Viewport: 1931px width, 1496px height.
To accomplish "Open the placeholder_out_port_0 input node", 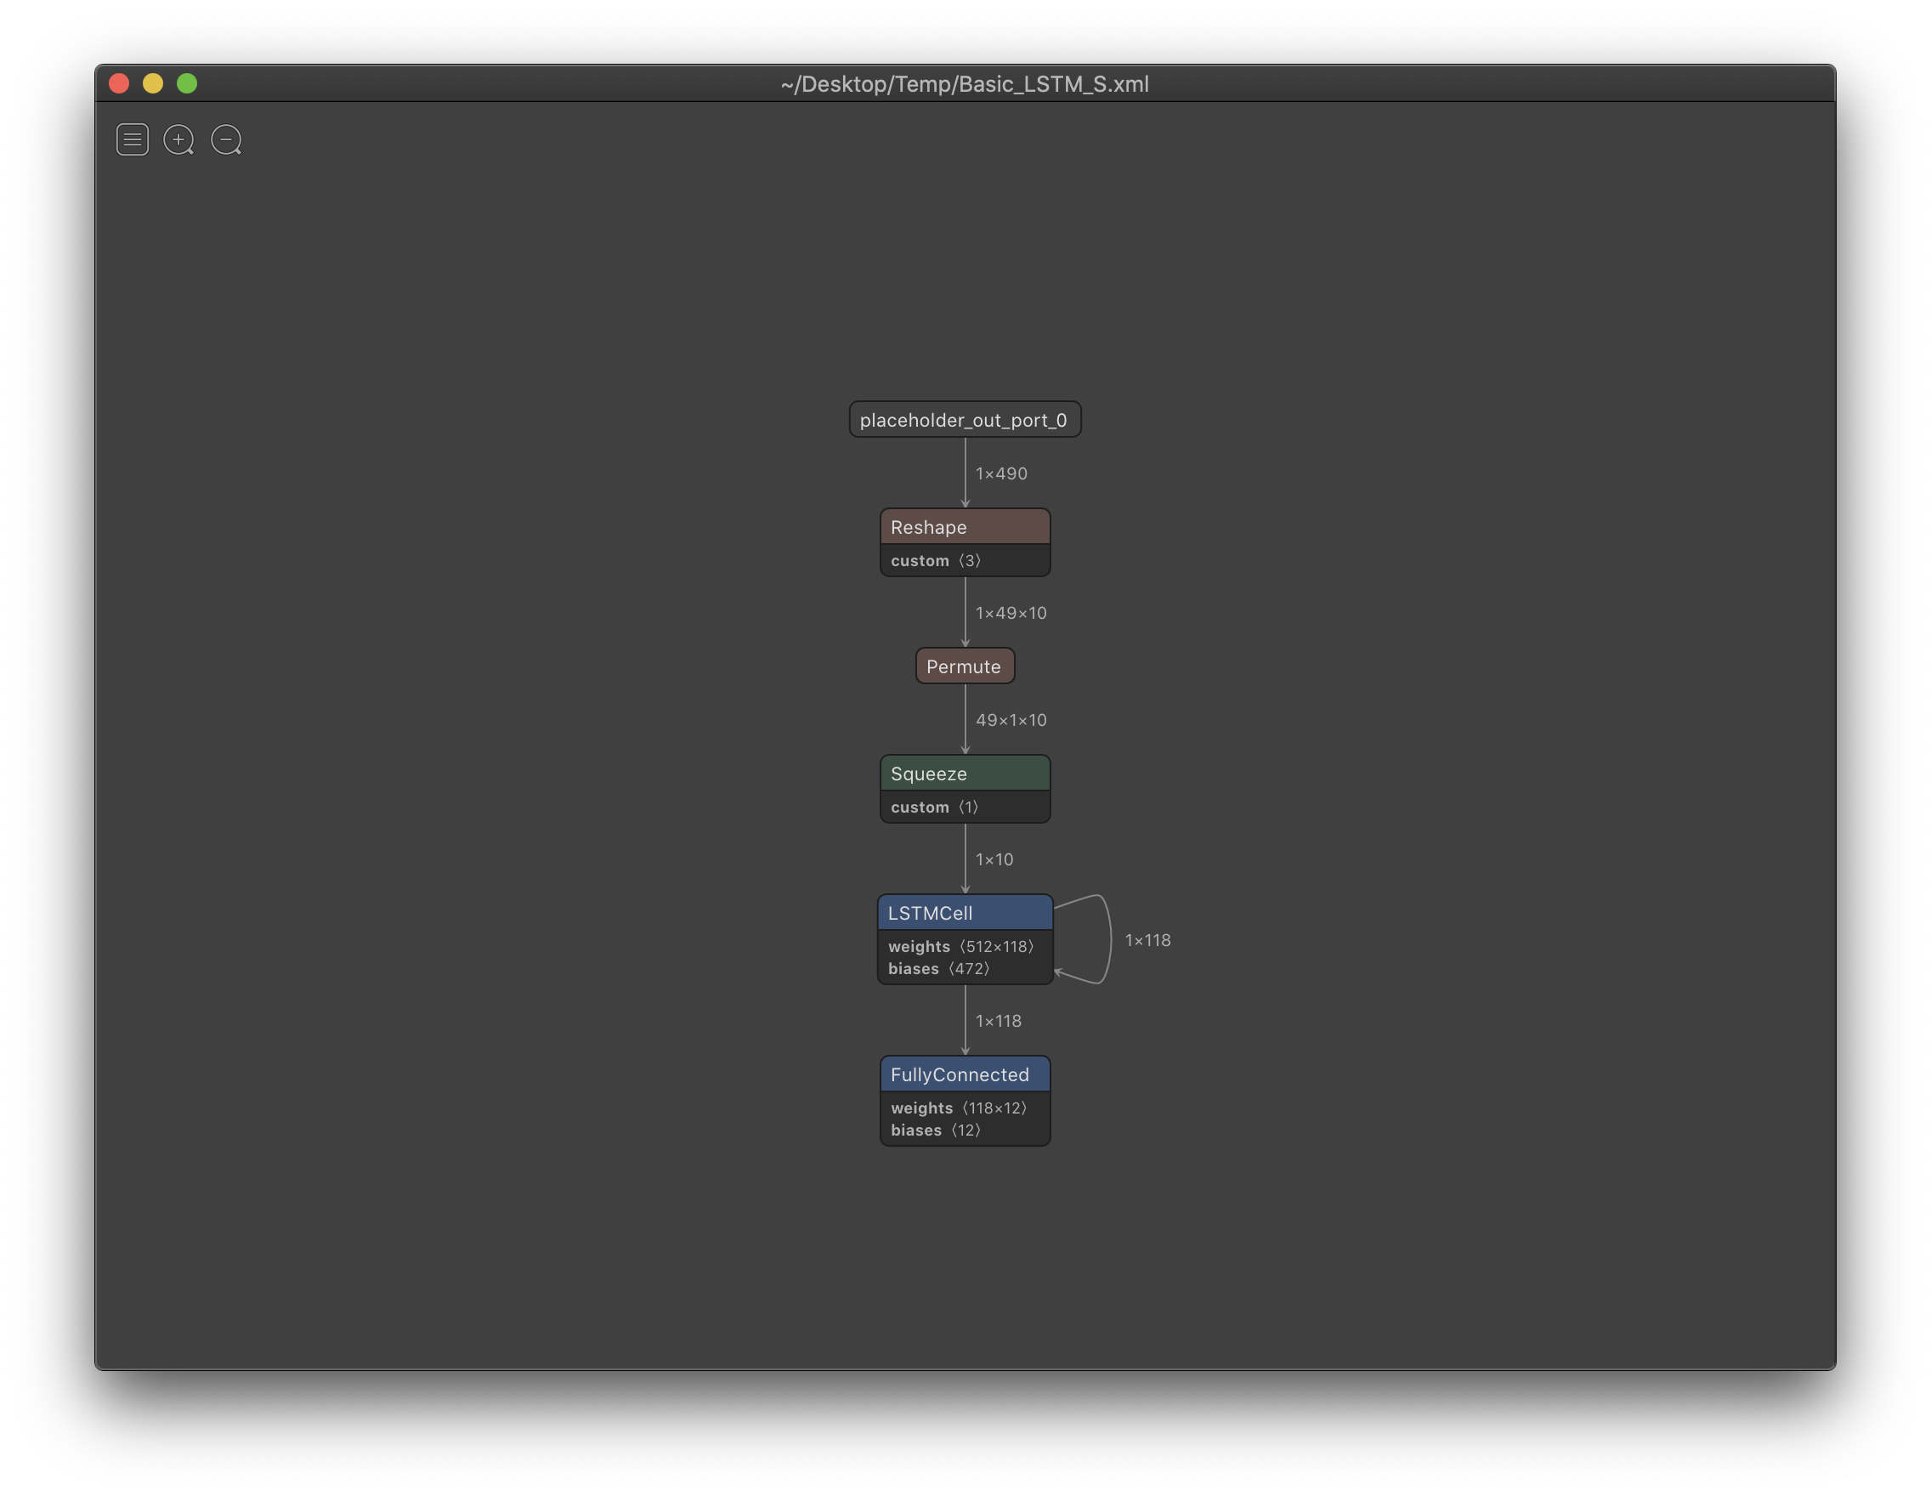I will coord(964,419).
